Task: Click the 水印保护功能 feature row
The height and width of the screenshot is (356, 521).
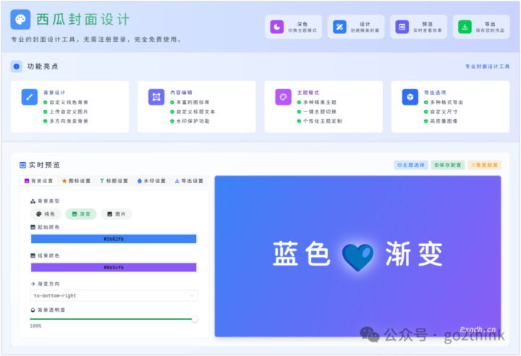Action: [190, 121]
